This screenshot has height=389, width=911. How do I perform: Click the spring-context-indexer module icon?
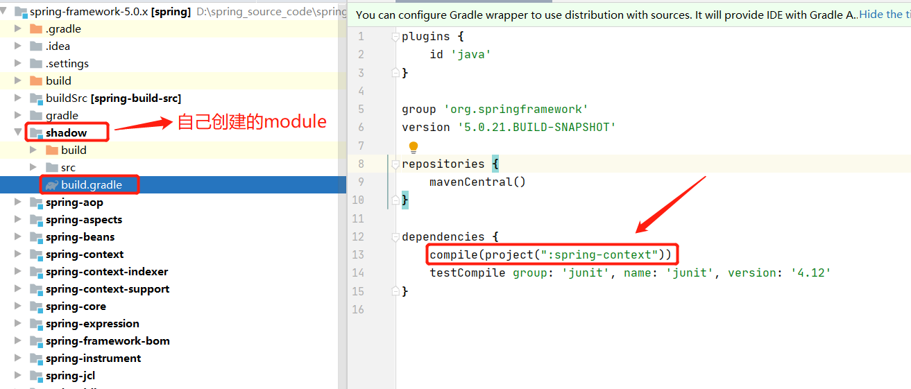(x=36, y=272)
